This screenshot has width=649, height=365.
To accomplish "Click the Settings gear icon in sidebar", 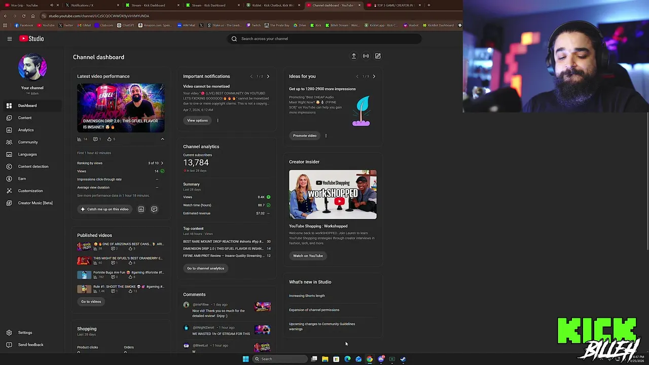I will tap(9, 333).
